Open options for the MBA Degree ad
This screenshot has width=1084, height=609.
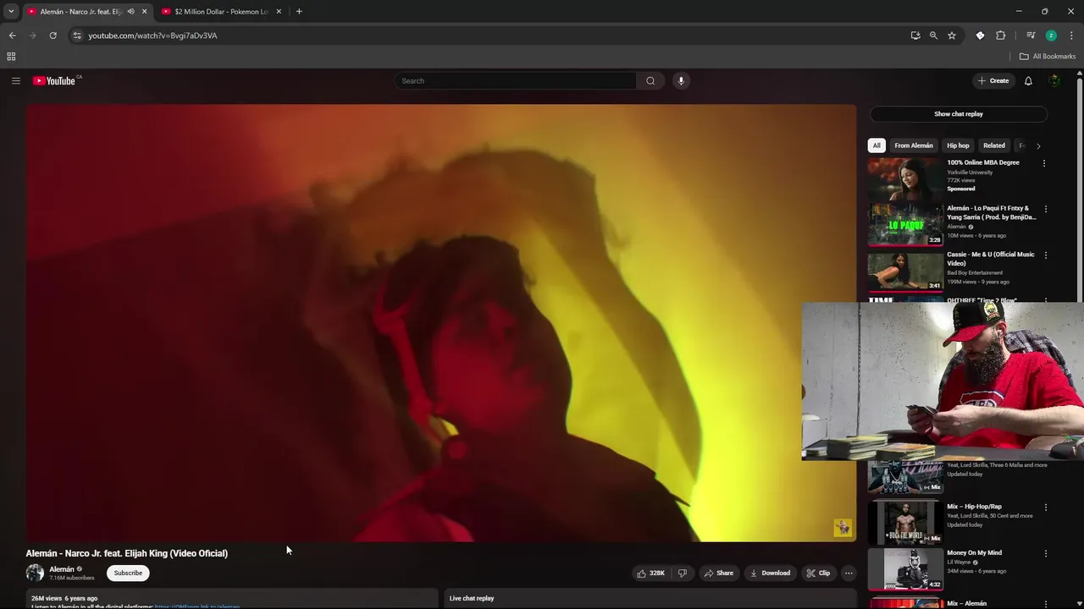1044,163
